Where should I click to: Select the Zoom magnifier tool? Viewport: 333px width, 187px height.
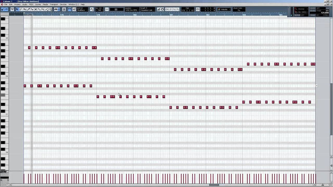(43, 9)
